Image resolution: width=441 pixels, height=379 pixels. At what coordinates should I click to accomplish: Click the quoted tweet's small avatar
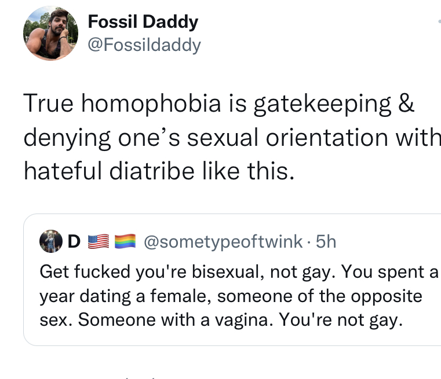pos(50,242)
